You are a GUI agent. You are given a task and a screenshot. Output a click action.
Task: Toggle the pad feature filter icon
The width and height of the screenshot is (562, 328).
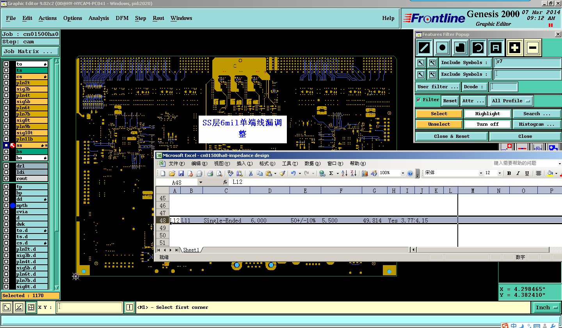coord(442,48)
